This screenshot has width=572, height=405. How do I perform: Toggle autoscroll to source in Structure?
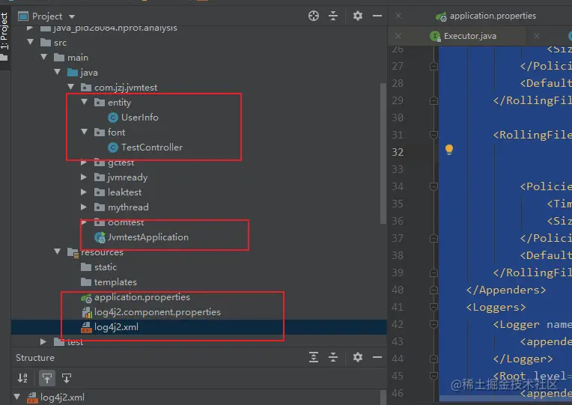point(47,378)
